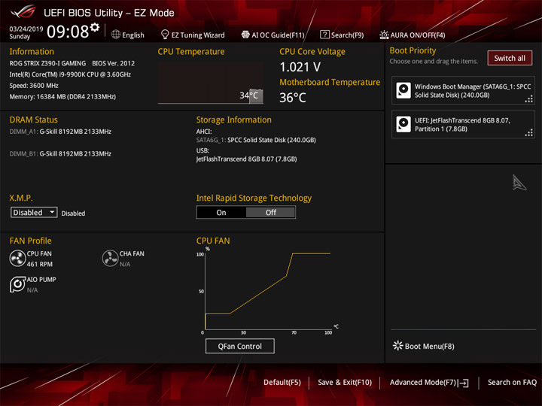Click the Memory 16384 MB line
The height and width of the screenshot is (406, 542).
(62, 97)
